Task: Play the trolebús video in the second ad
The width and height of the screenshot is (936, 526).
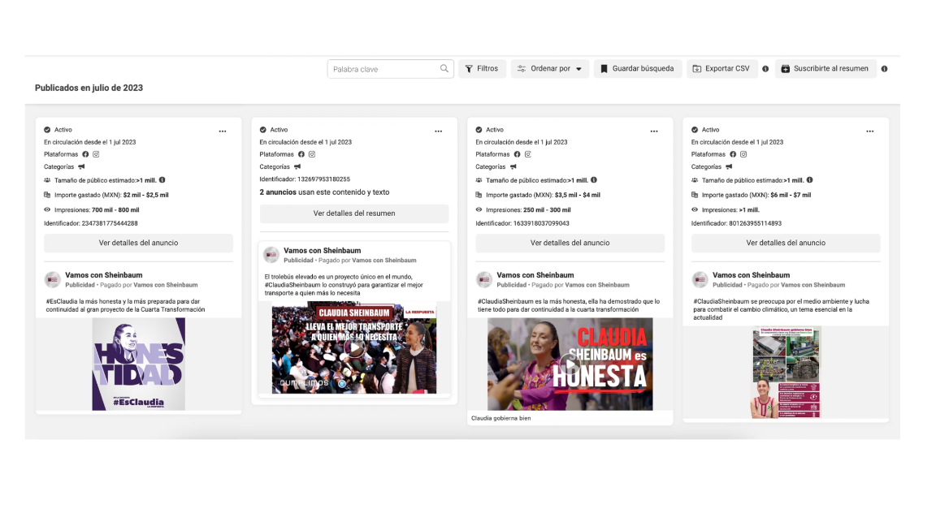Action: click(353, 347)
